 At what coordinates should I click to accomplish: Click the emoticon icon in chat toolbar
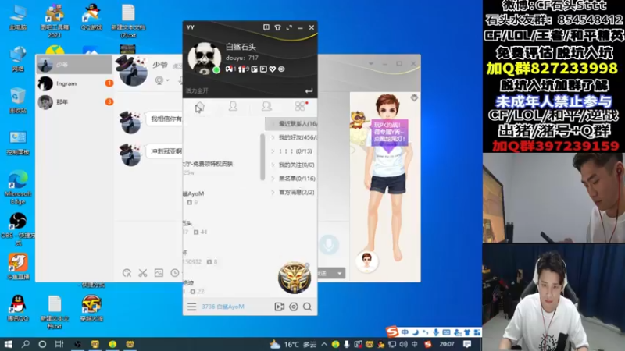127,273
